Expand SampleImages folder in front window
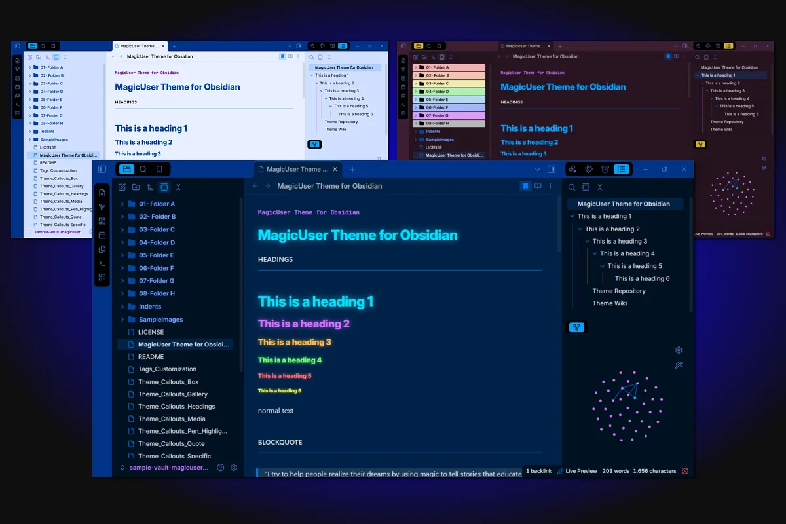 point(122,320)
